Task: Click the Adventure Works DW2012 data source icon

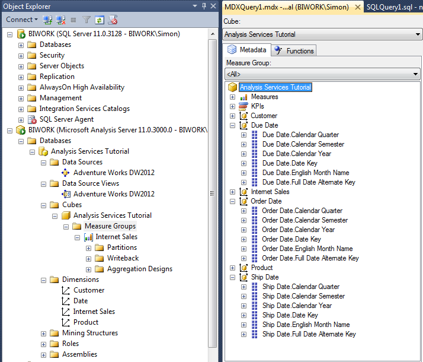Action: click(x=66, y=173)
